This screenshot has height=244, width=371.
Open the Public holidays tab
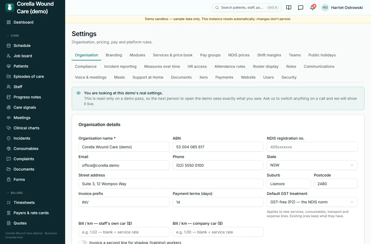point(322,55)
